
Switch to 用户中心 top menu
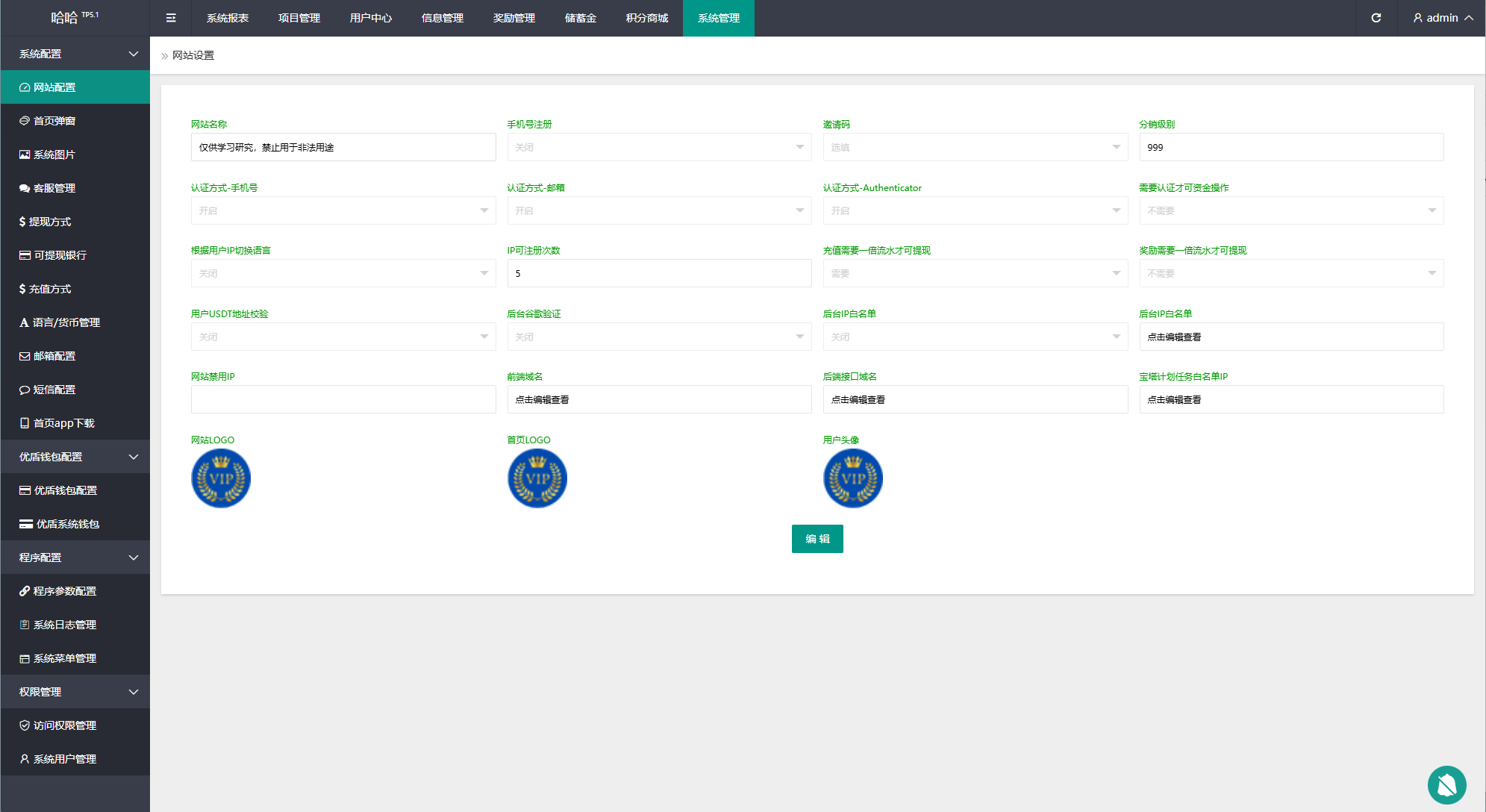pyautogui.click(x=370, y=18)
